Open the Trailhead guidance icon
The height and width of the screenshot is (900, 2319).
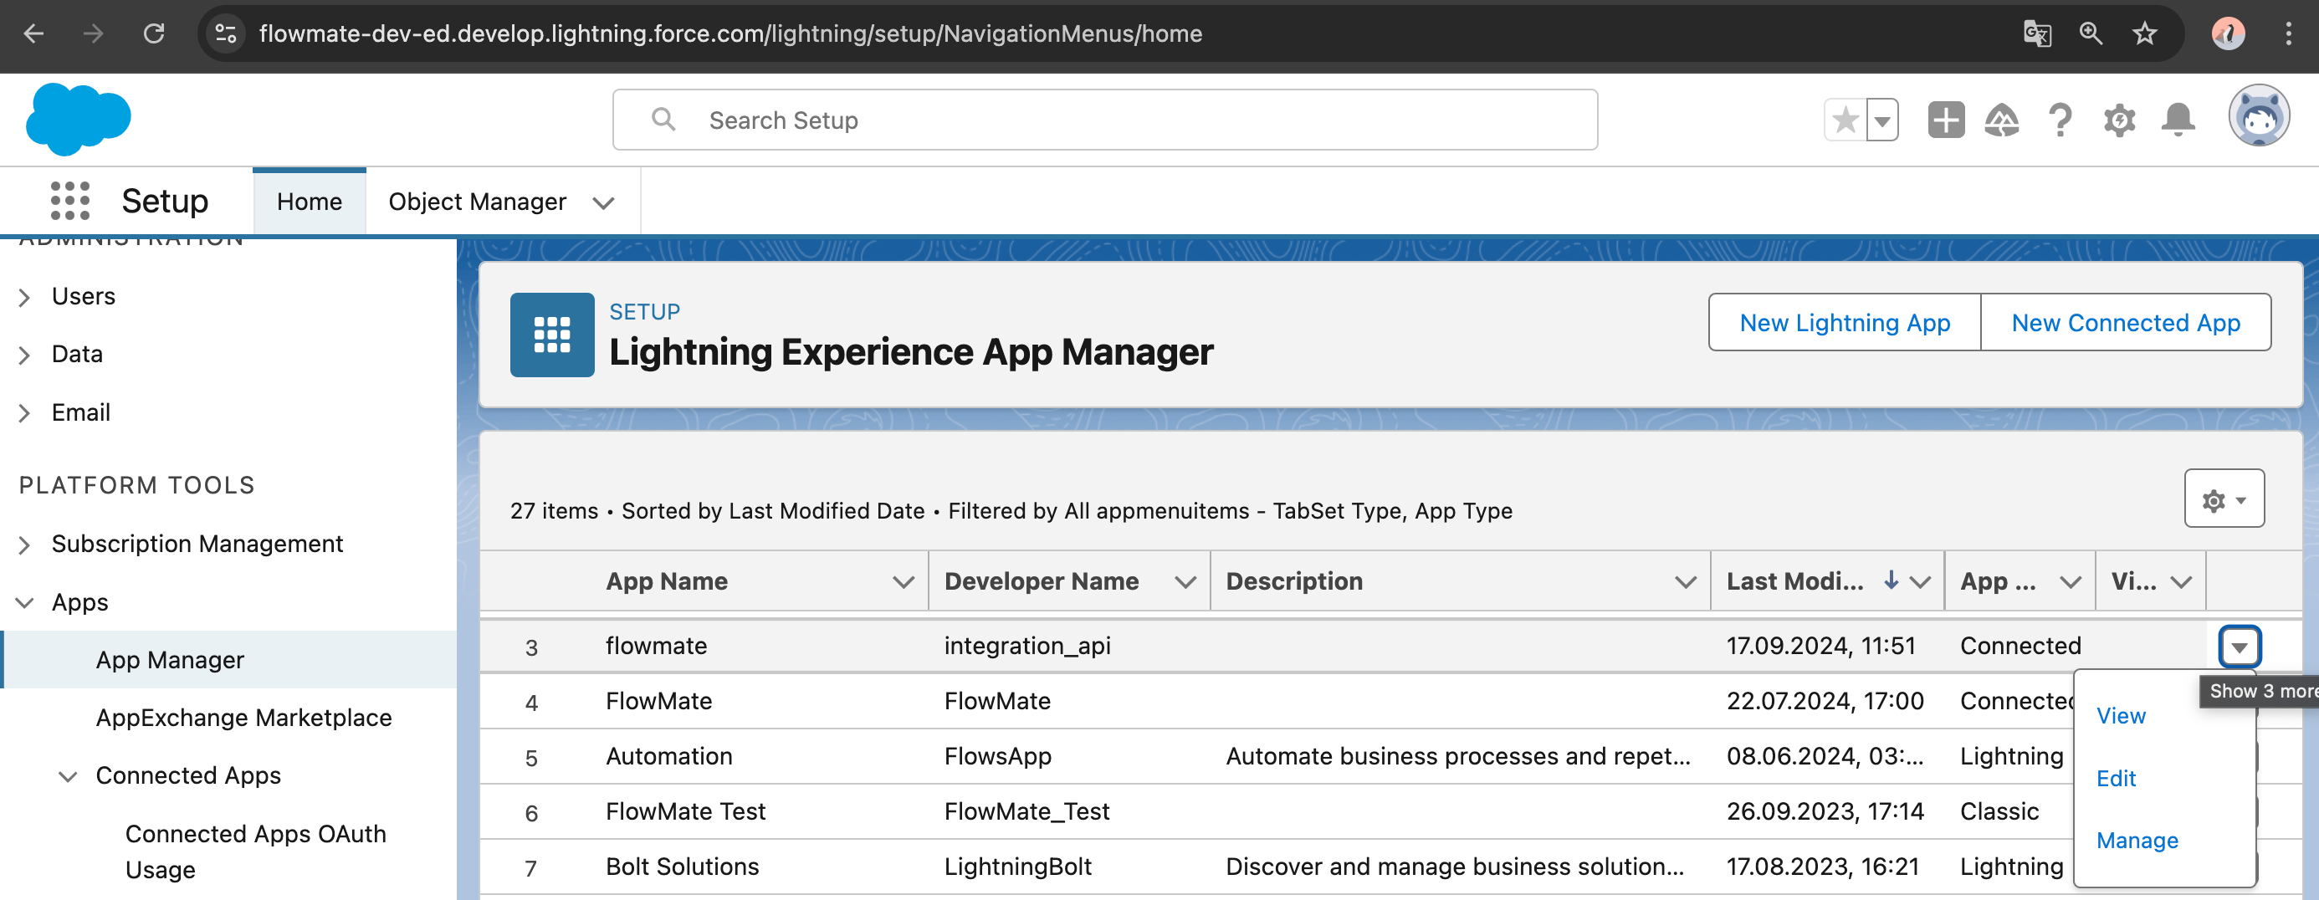point(2001,120)
